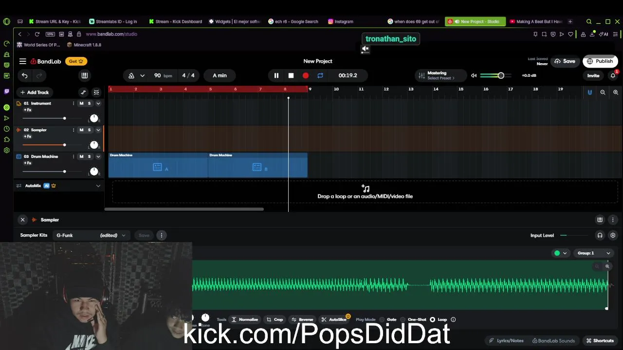623x350 pixels.
Task: Open the 03 Drum Machine track three-dot menu
Action: [73, 157]
